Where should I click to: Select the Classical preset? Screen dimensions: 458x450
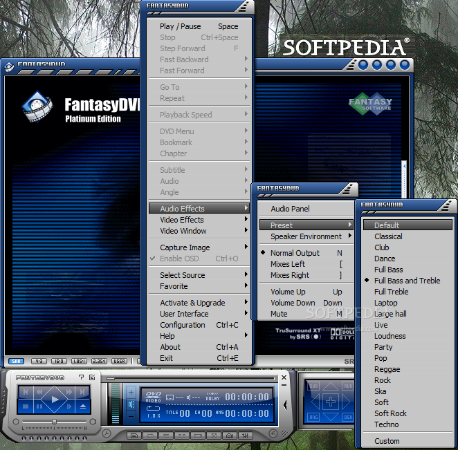click(x=407, y=236)
